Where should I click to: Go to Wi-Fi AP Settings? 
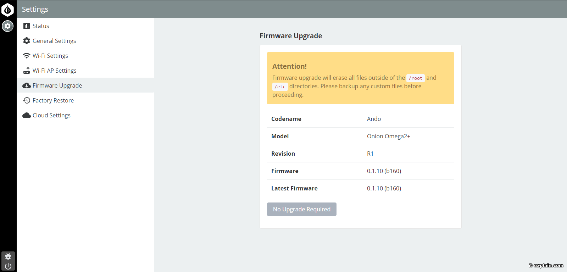(54, 71)
